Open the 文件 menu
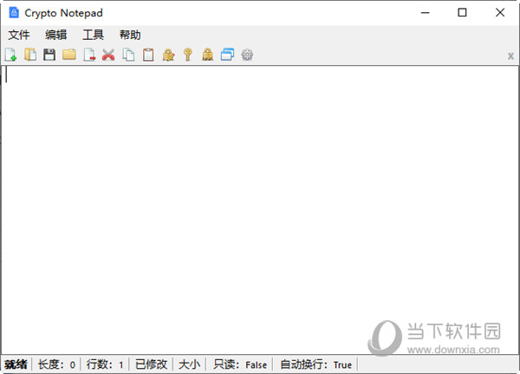Screen dimensions: 520x374 tap(19, 35)
